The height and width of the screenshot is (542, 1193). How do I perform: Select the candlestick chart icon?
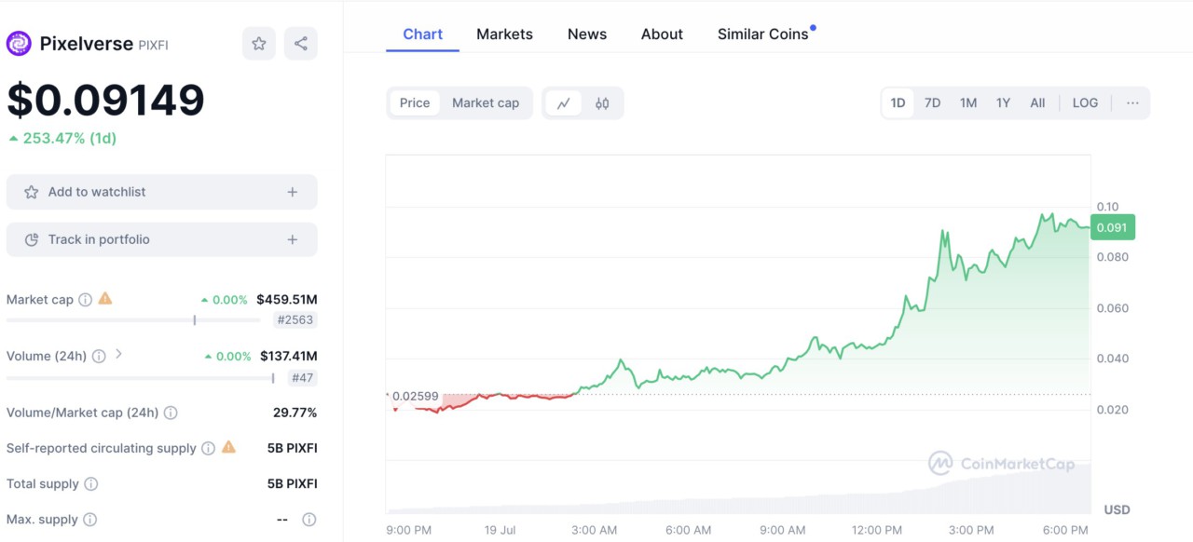click(601, 102)
